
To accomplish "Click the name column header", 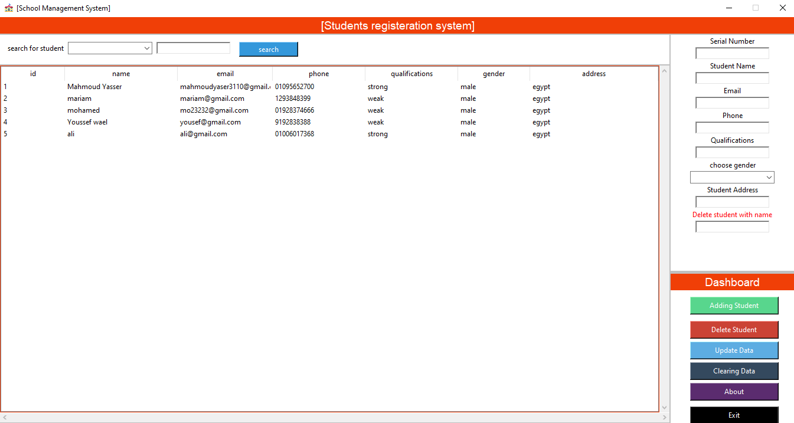I will point(120,73).
